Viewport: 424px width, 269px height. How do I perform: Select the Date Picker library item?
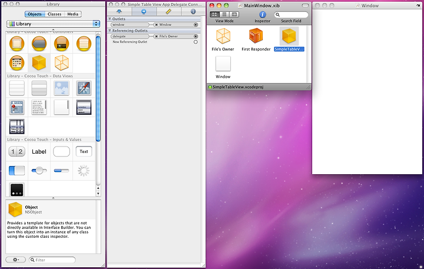(x=84, y=107)
